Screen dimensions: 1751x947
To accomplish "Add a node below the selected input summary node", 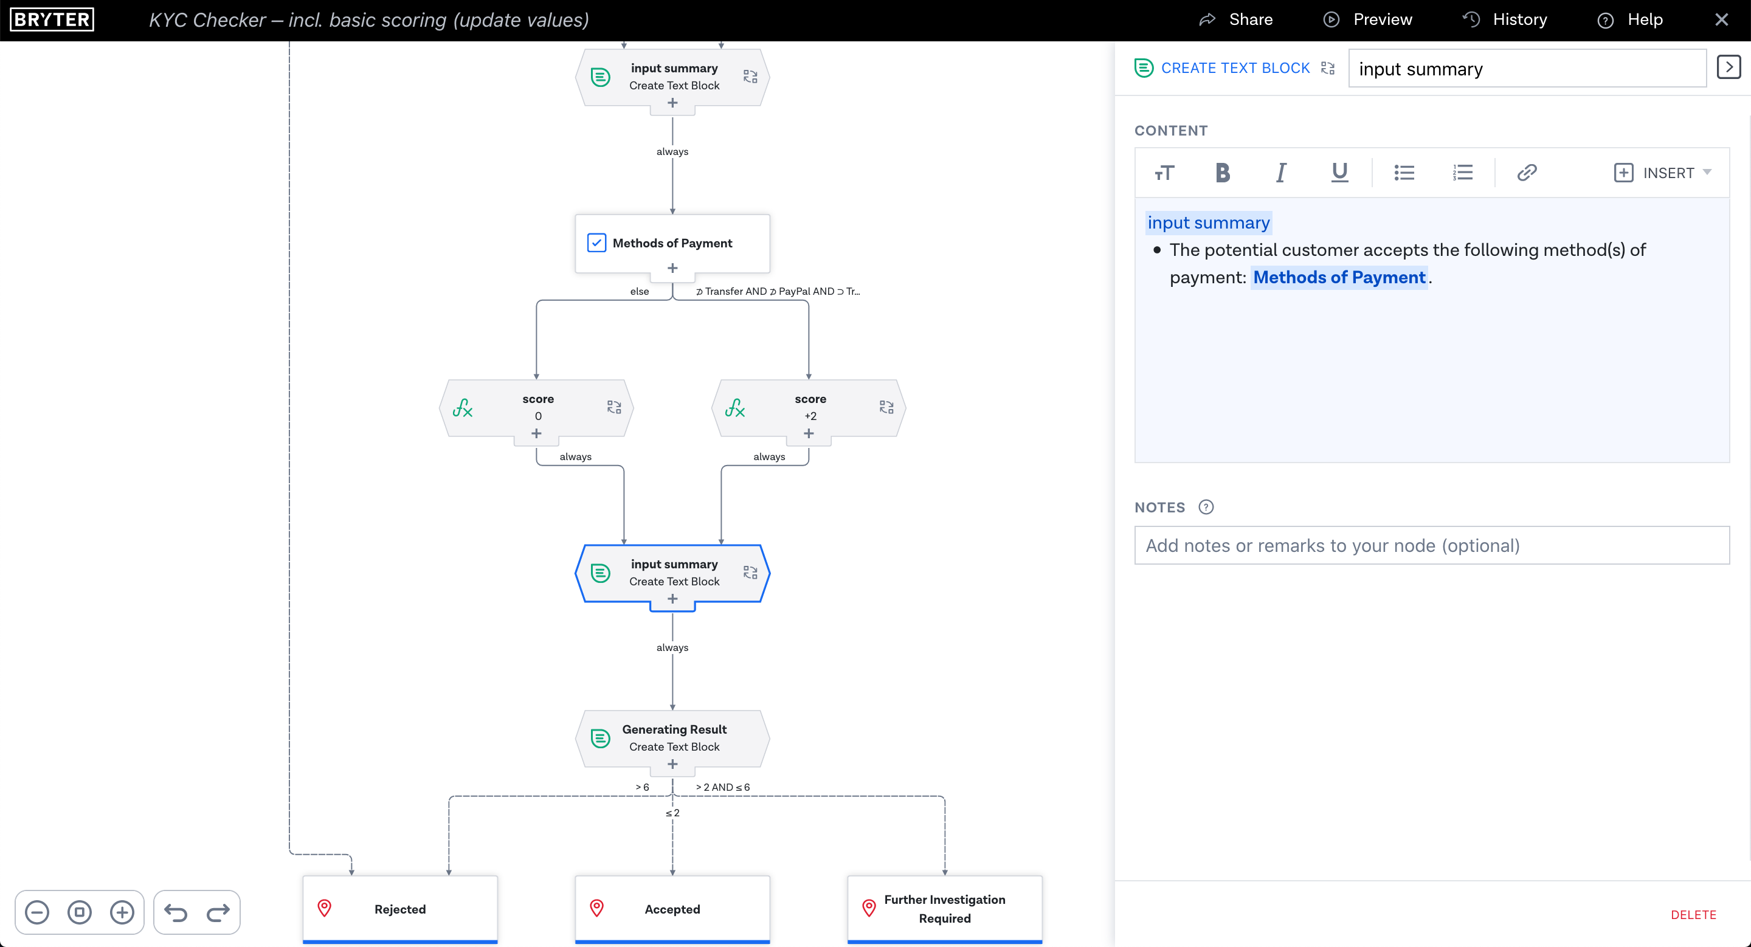I will (x=672, y=599).
